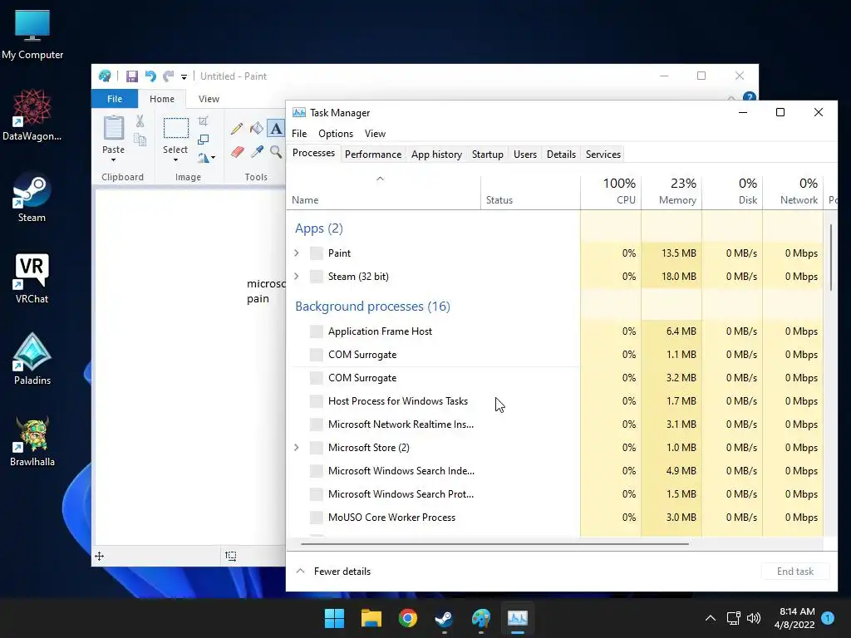Screen dimensions: 851x638
Task: Expand the Steam (32 bit) process row
Action: (297, 276)
